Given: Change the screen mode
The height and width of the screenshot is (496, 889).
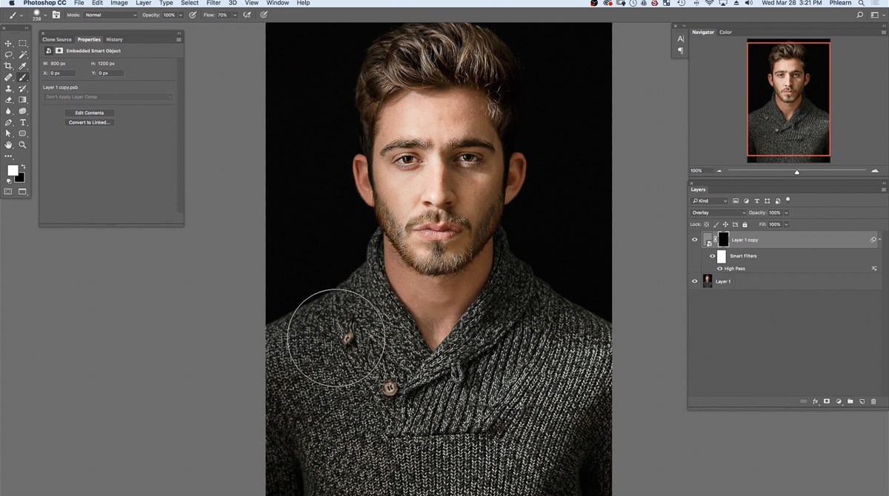Looking at the screenshot, I should [23, 191].
